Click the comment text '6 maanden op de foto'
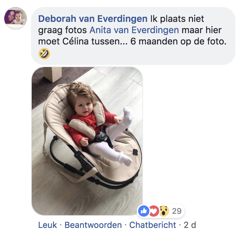Image resolution: width=241 pixels, height=235 pixels. [178, 41]
